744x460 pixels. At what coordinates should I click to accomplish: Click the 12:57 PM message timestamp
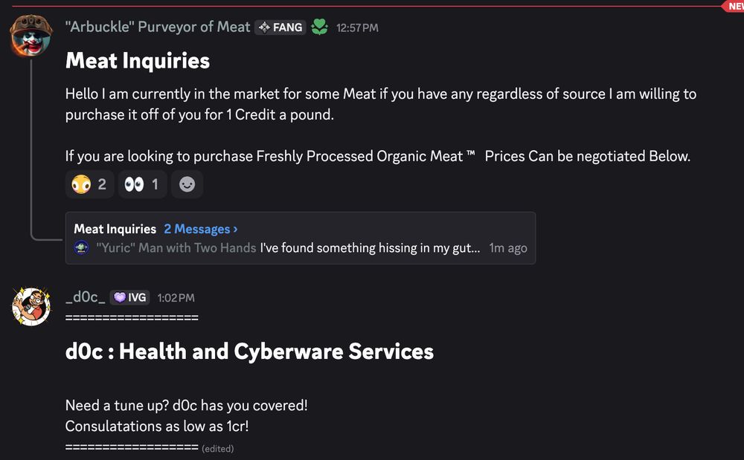coord(357,27)
